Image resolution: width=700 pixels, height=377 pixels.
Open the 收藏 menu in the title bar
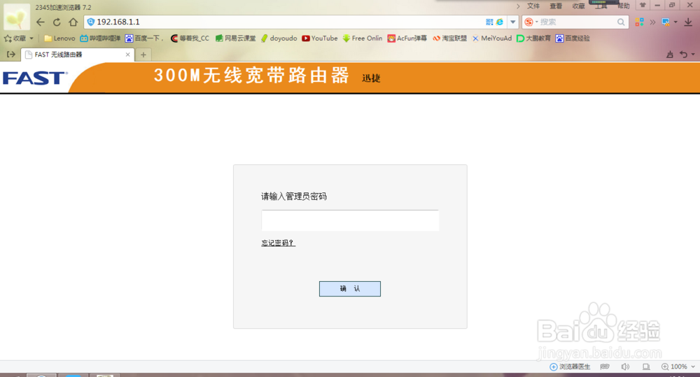[579, 6]
